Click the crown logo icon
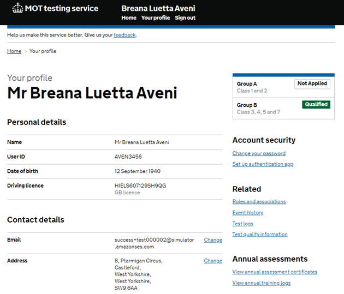 pos(17,8)
